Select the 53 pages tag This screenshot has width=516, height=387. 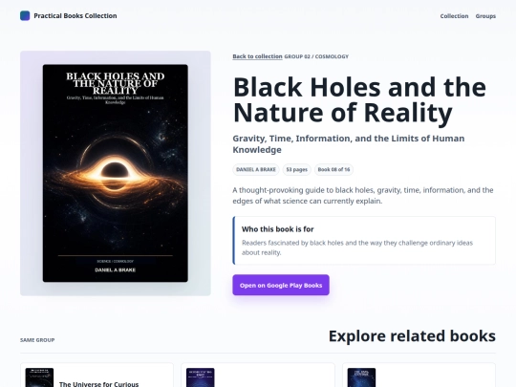pyautogui.click(x=296, y=169)
